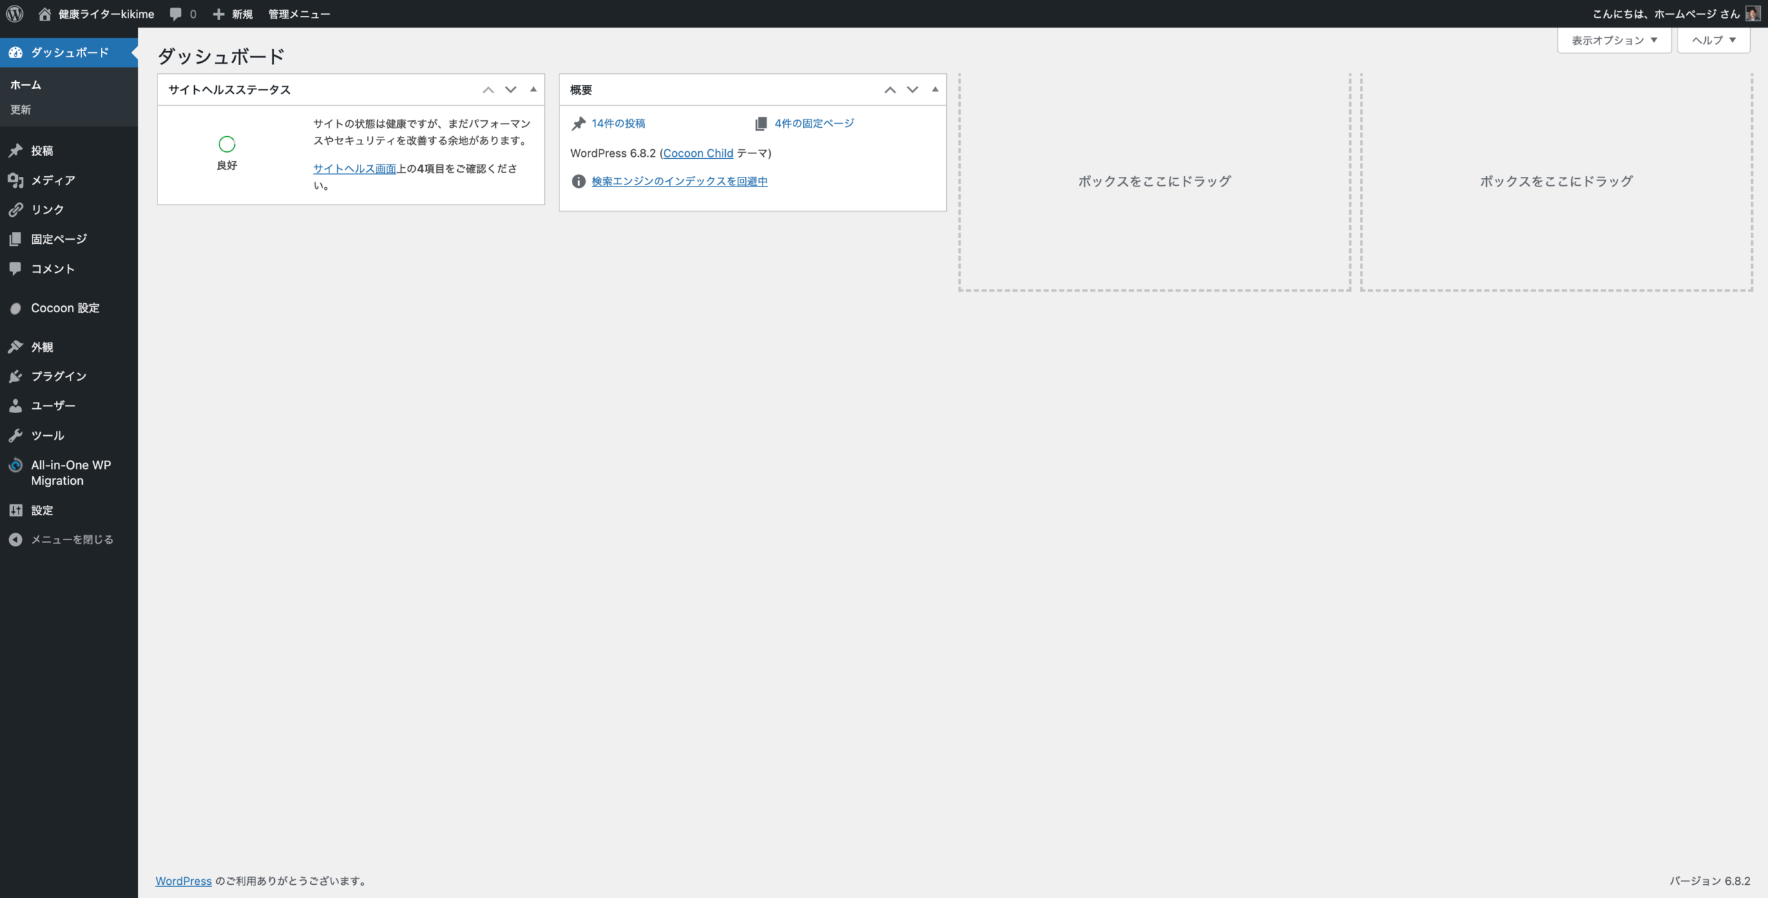Viewport: 1768px width, 898px height.
Task: Open the Plugins (プラグイン) menu icon
Action: pyautogui.click(x=15, y=376)
